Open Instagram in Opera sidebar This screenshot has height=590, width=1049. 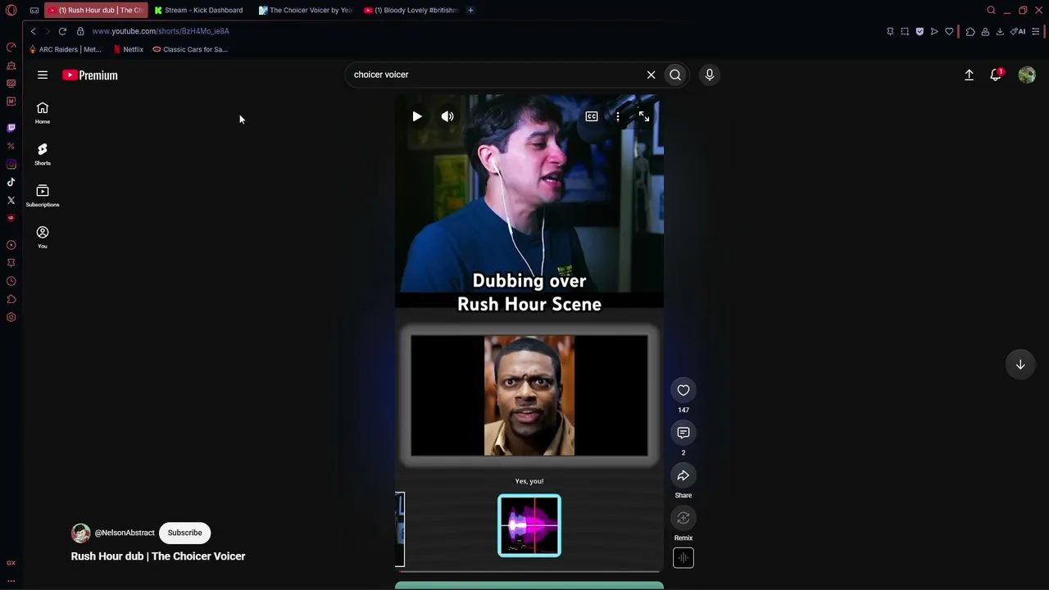(x=11, y=164)
